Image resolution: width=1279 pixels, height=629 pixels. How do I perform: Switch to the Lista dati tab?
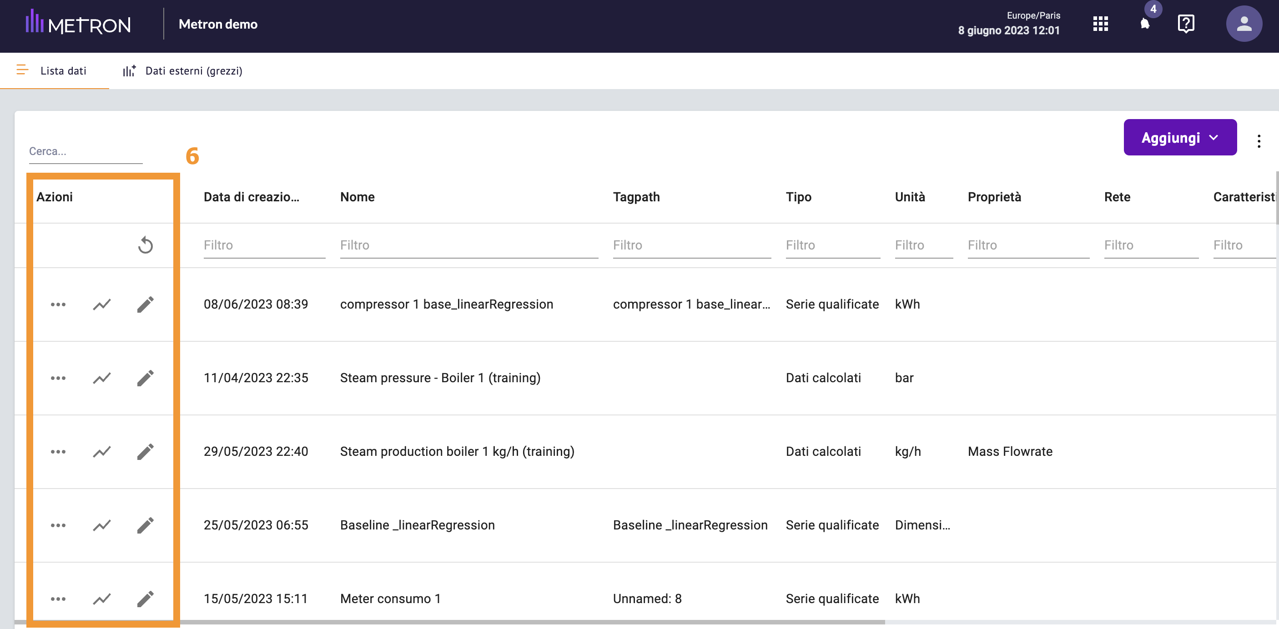(55, 70)
